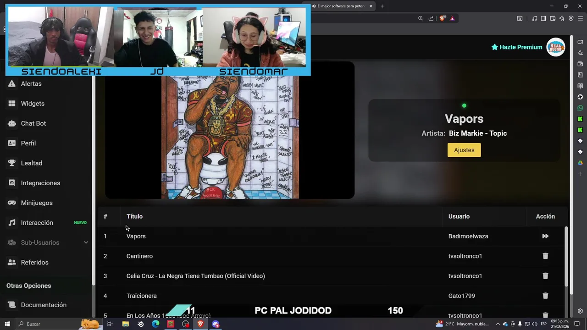Click the Interacción music note icon
Viewport: 587px width, 330px height.
(12, 223)
